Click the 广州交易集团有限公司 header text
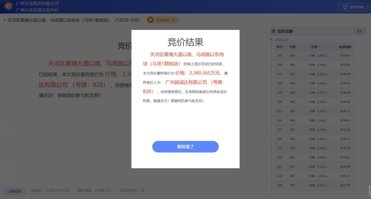The width and height of the screenshot is (371, 199). pyautogui.click(x=37, y=4)
